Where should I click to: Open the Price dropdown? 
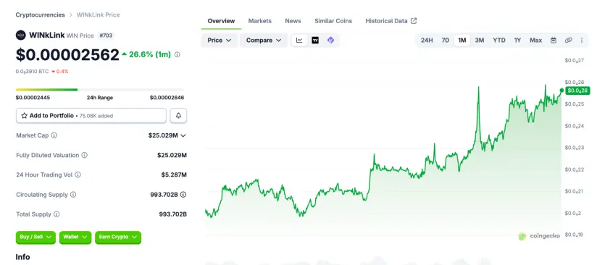click(220, 41)
